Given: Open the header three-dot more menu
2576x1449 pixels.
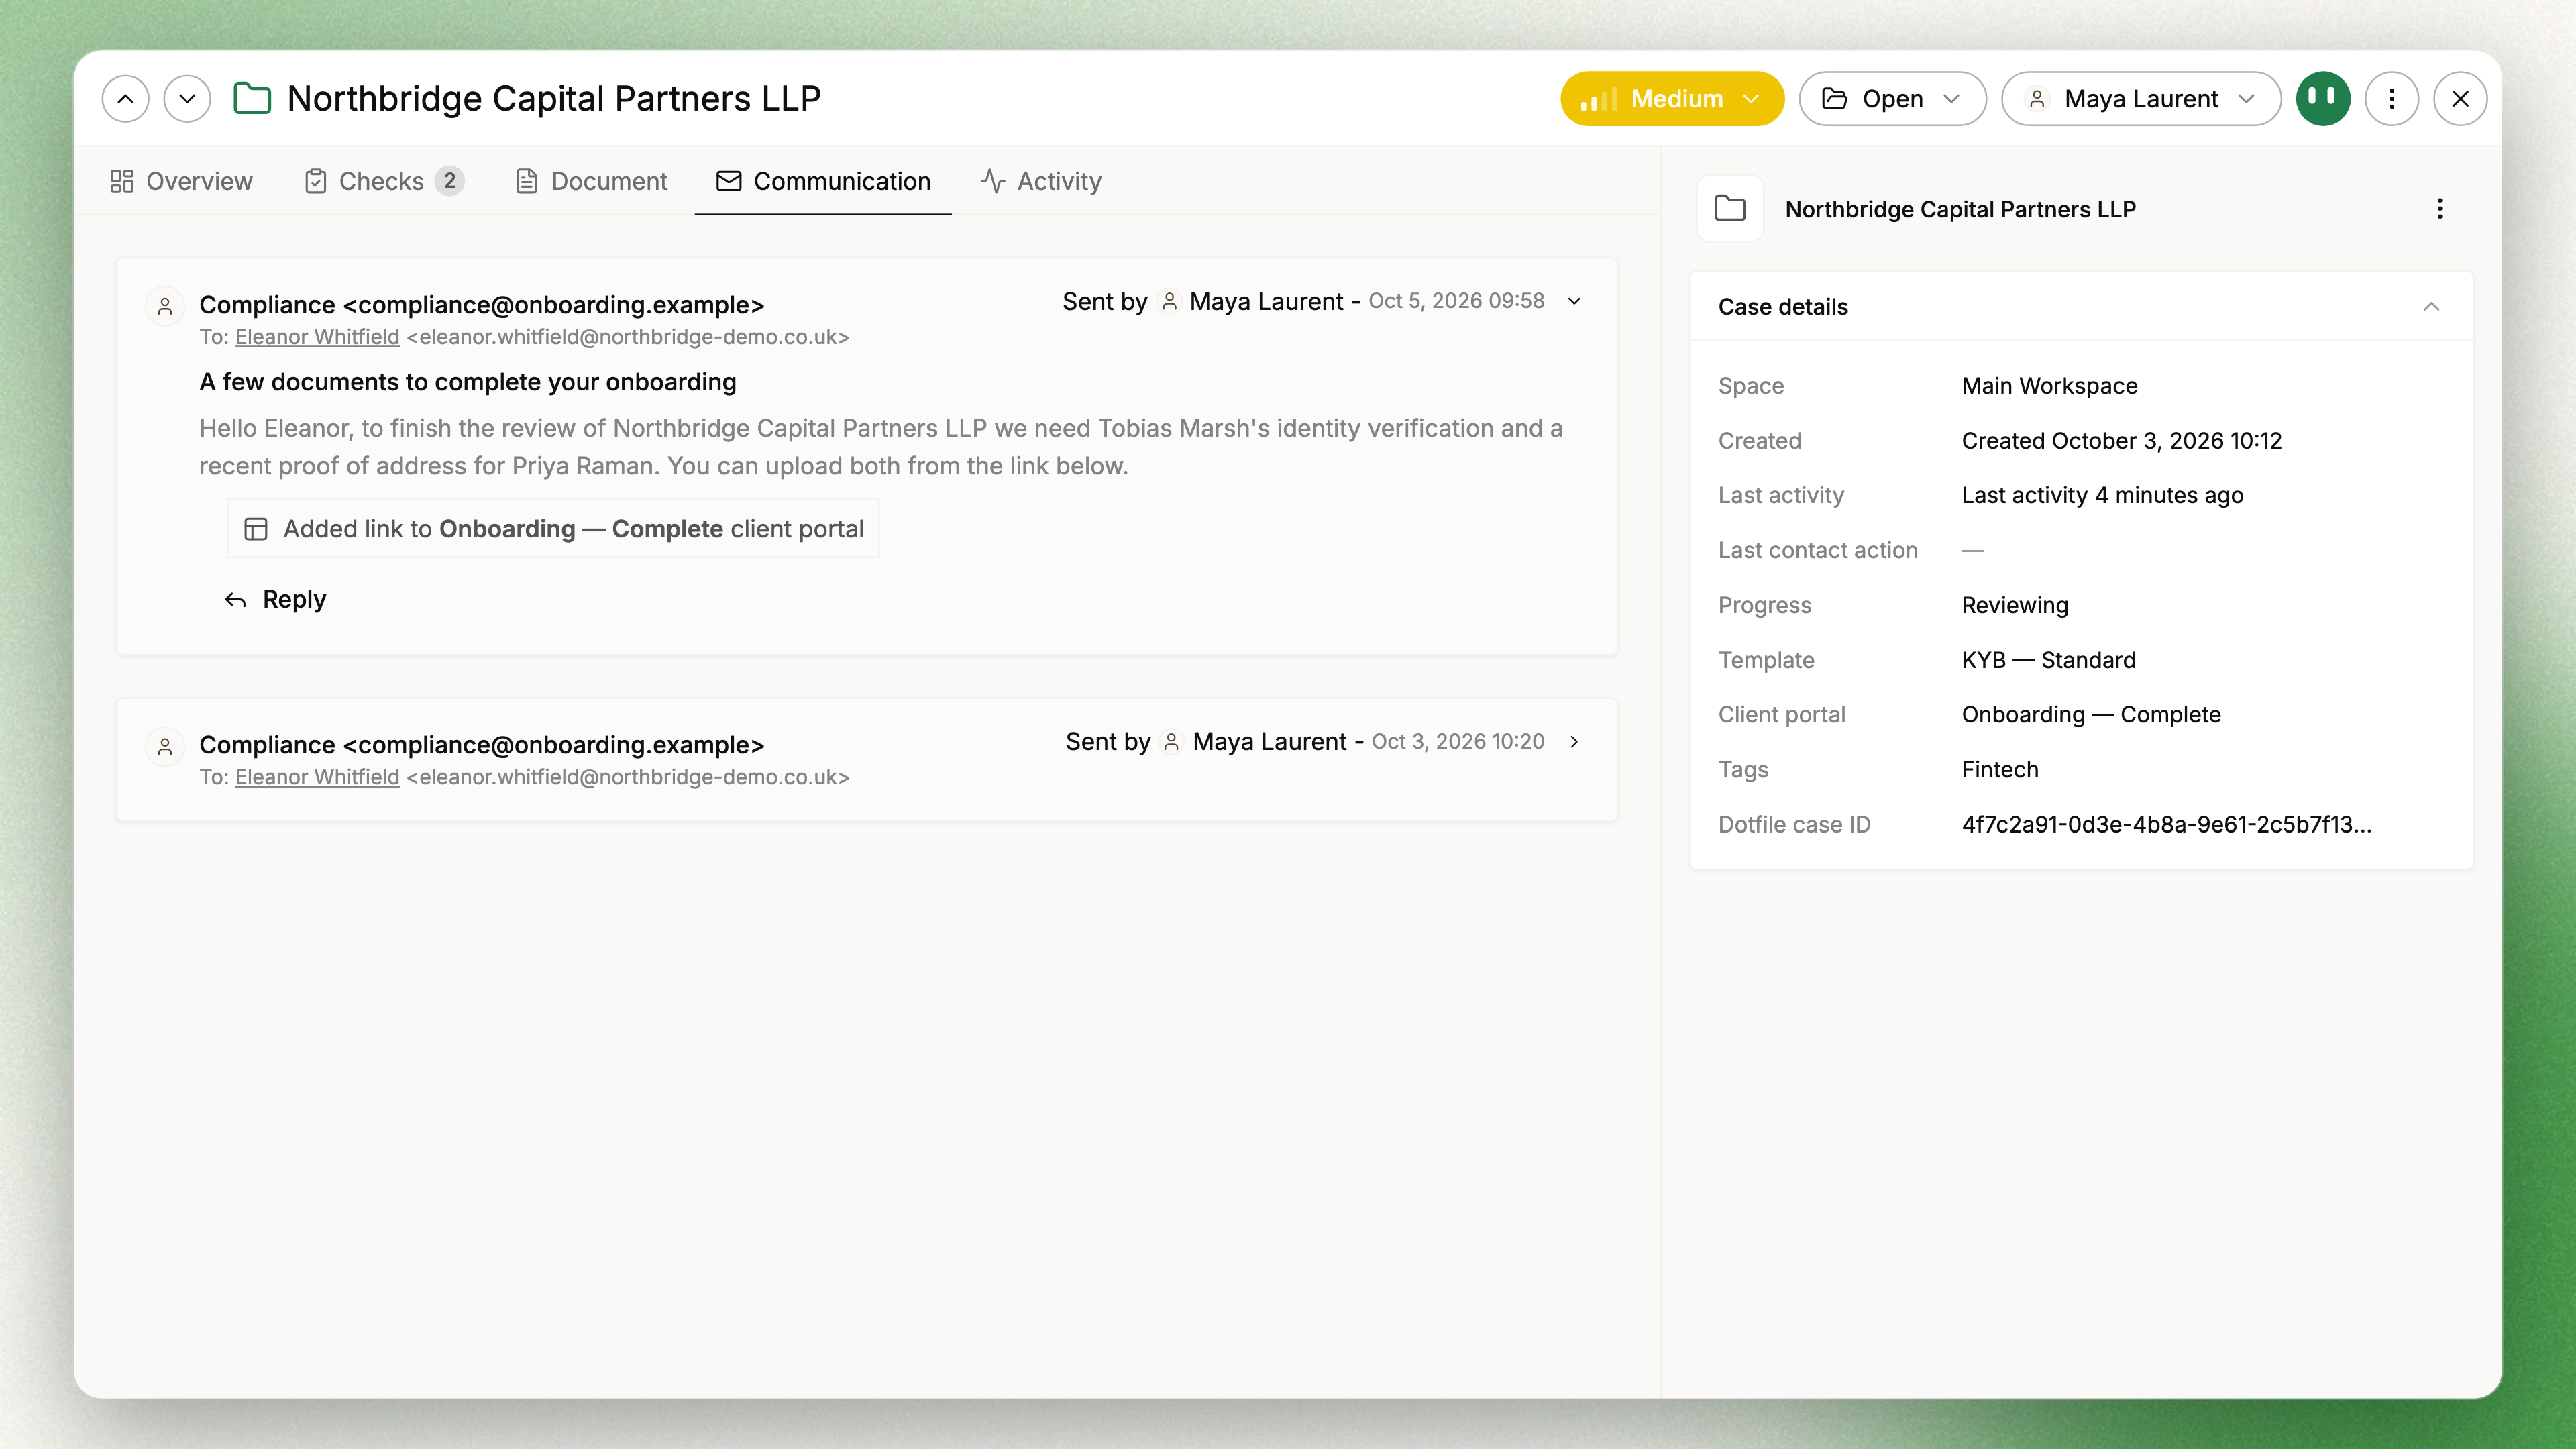Looking at the screenshot, I should coord(2392,99).
